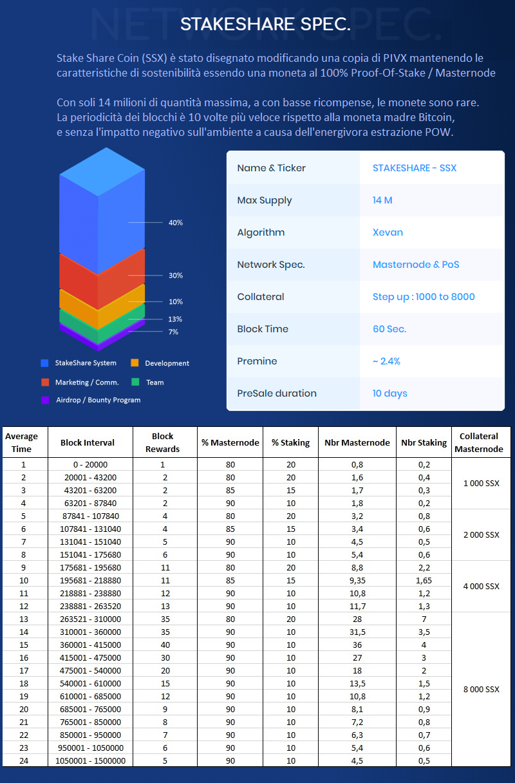Screen dimensions: 515x783
Task: Select the "STAKESHARE SPEC." heading
Action: coord(265,24)
